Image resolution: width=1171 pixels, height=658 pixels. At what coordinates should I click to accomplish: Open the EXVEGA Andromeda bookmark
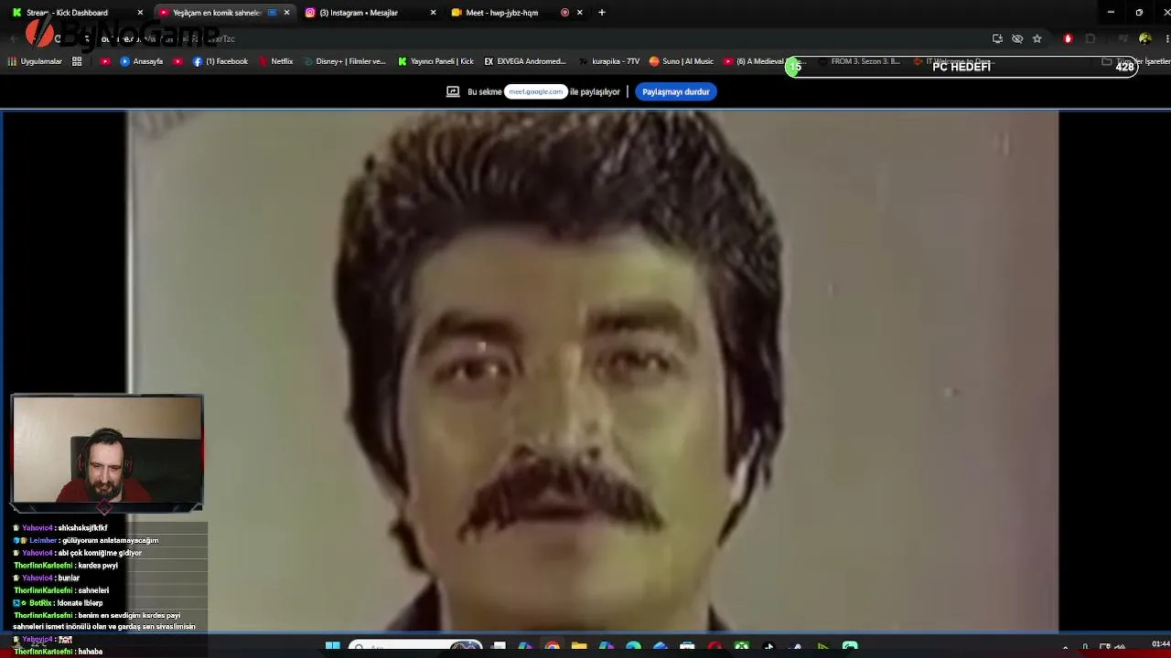point(525,61)
